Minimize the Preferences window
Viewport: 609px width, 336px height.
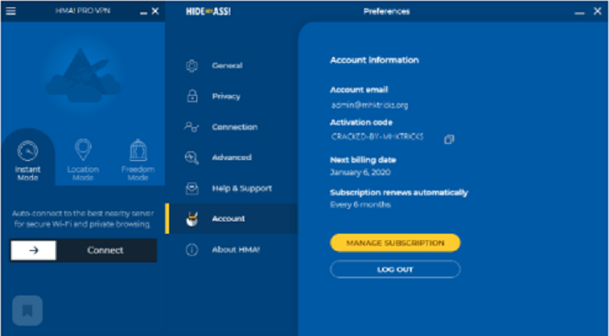579,12
